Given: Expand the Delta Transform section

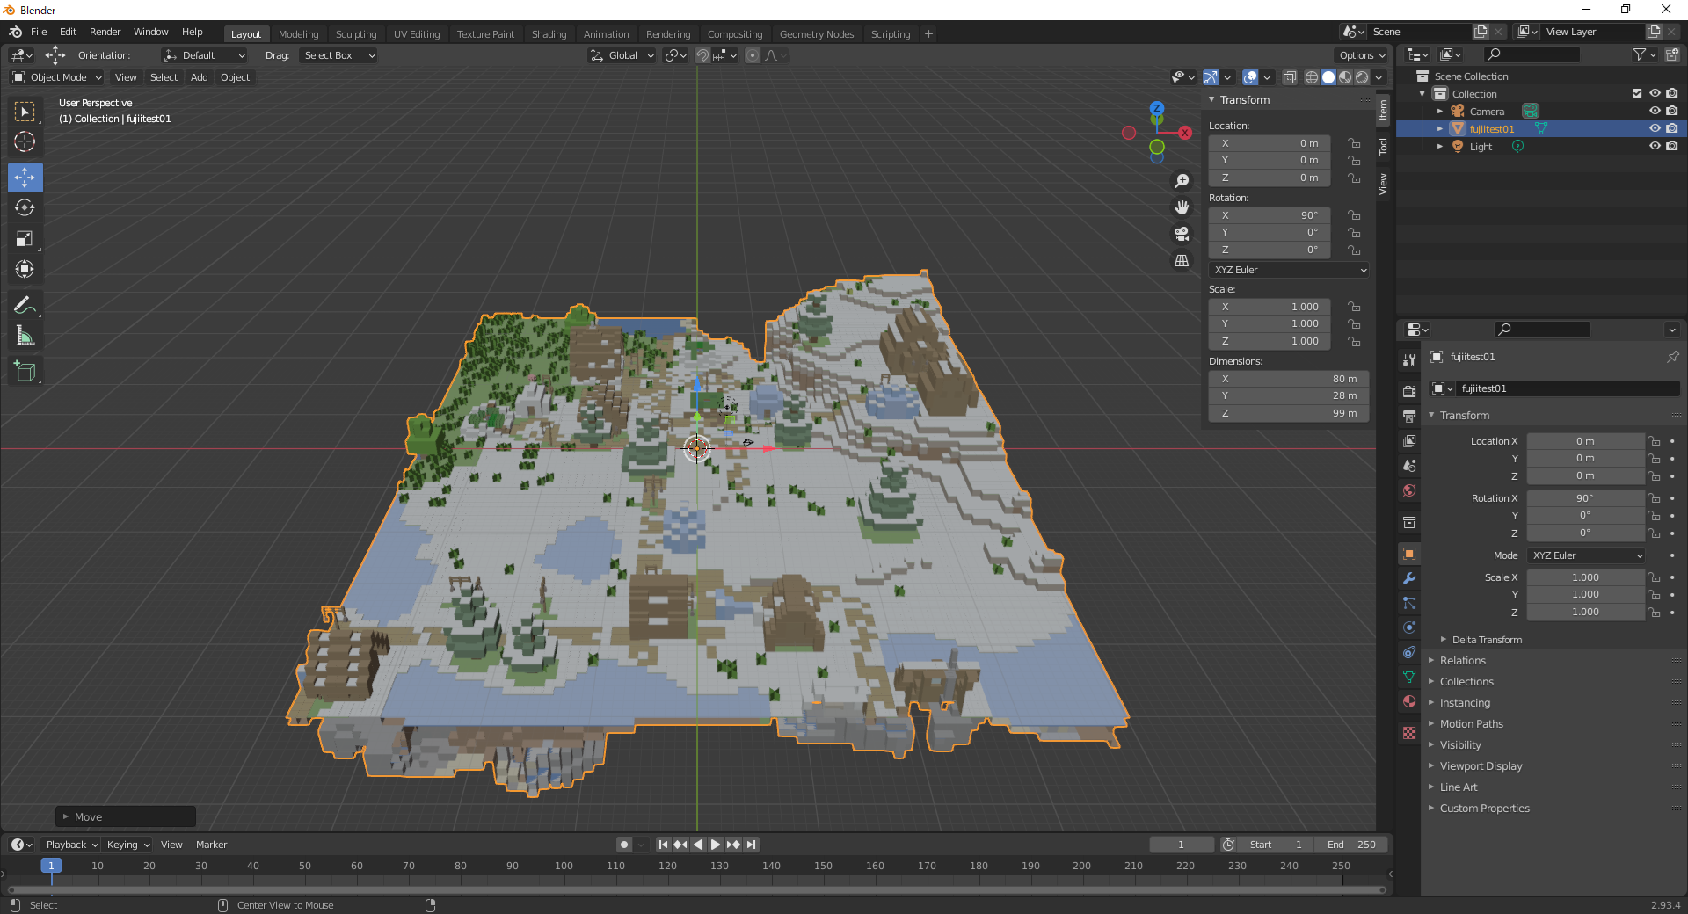Looking at the screenshot, I should (1486, 640).
